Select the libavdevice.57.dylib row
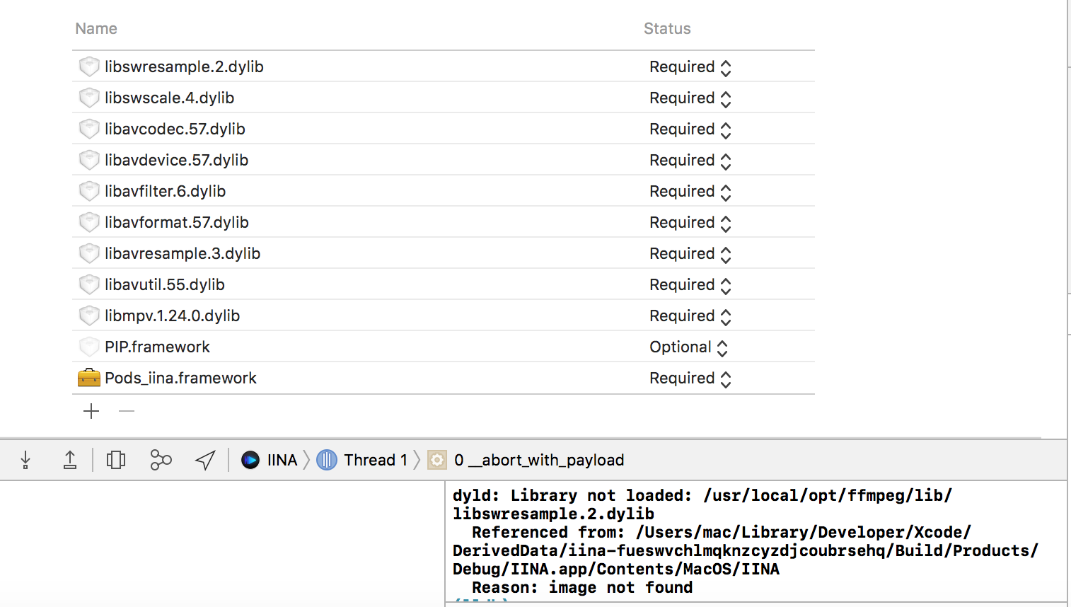The image size is (1071, 607). pyautogui.click(x=444, y=160)
